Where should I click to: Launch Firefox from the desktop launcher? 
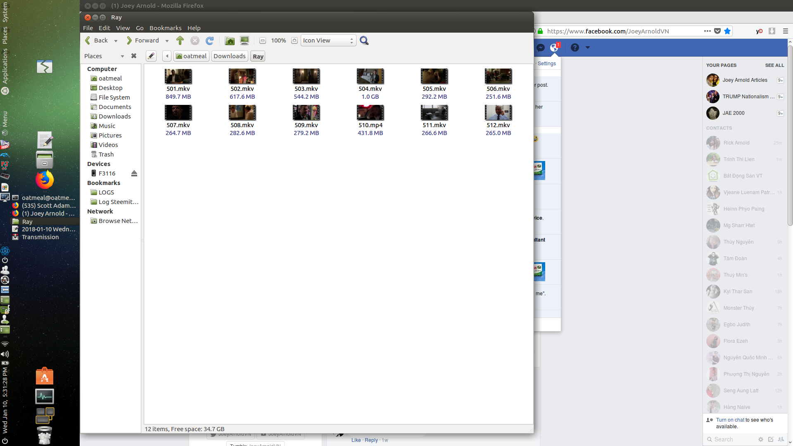(x=45, y=180)
